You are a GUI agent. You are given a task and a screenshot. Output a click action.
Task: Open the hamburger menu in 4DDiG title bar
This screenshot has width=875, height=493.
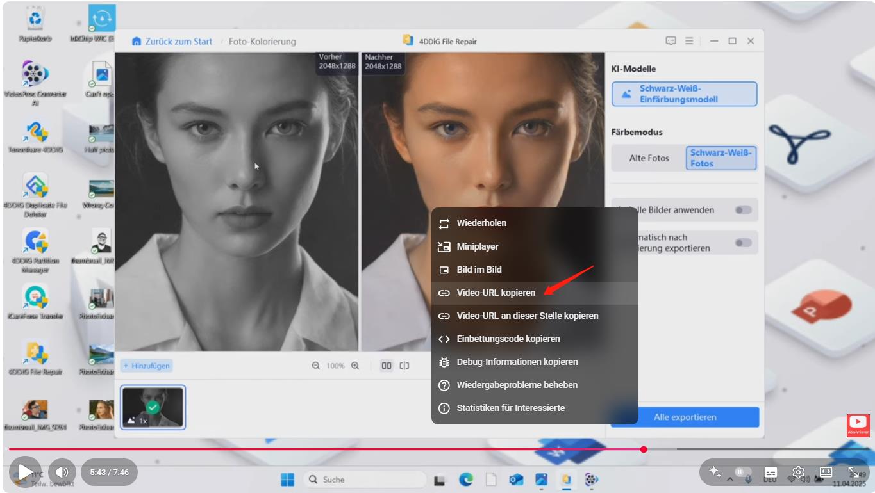pyautogui.click(x=689, y=41)
